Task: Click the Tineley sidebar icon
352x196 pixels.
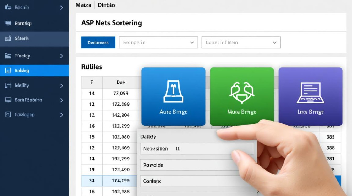Action: (x=8, y=56)
